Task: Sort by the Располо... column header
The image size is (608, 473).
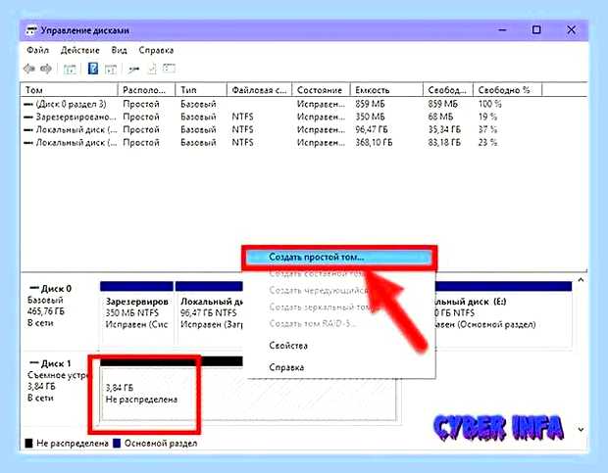Action: pos(146,90)
